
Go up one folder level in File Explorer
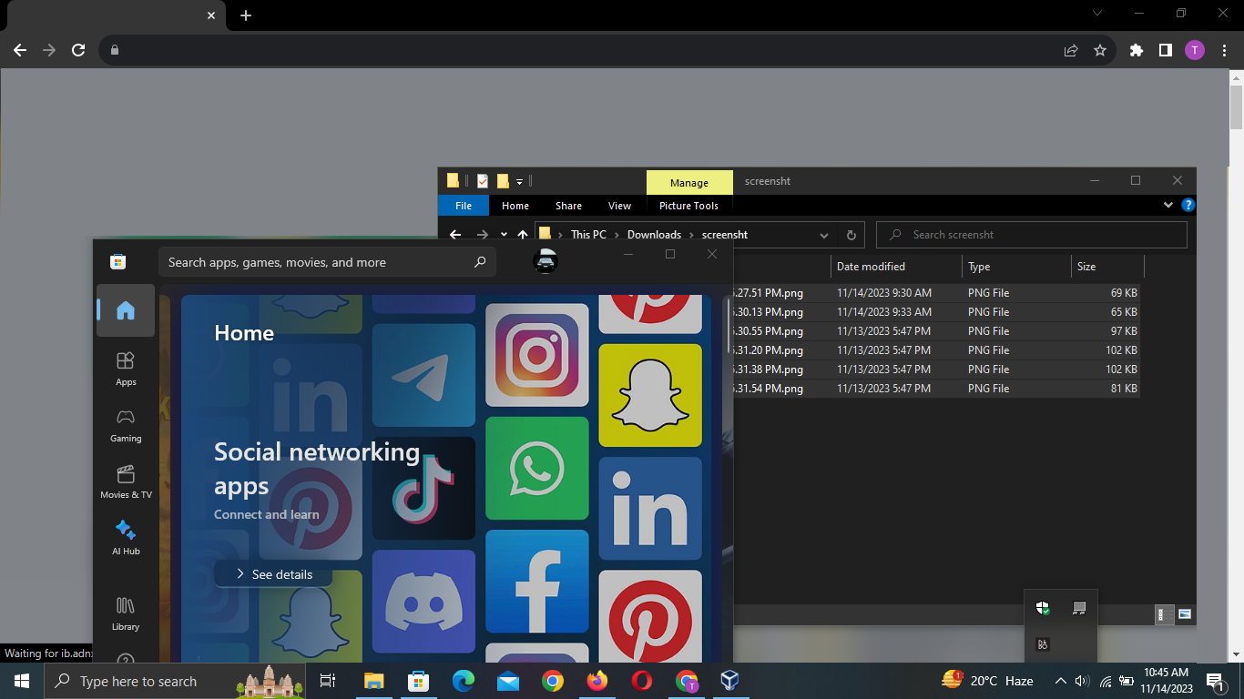(x=522, y=235)
